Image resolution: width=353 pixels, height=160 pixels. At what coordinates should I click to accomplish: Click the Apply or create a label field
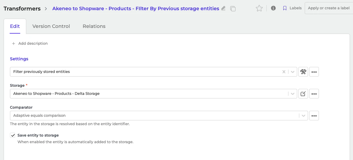(x=329, y=8)
